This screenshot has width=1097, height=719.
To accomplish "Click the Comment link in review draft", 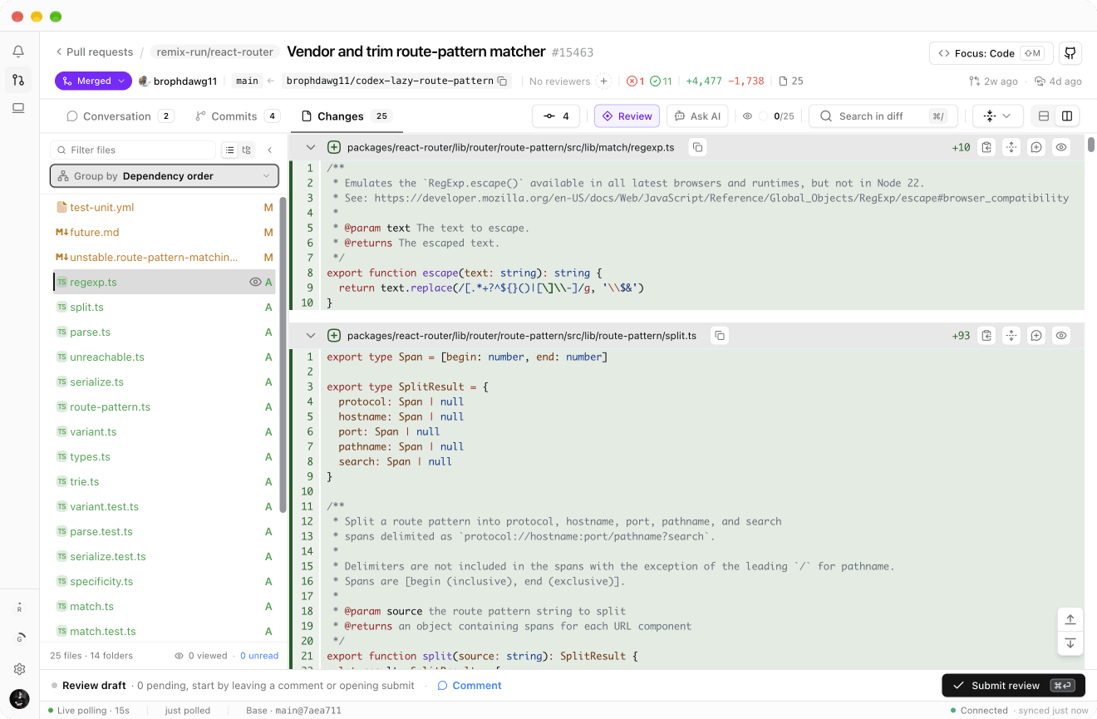I will tap(470, 686).
